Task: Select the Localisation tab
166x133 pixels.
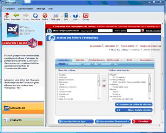Action: click(64, 60)
